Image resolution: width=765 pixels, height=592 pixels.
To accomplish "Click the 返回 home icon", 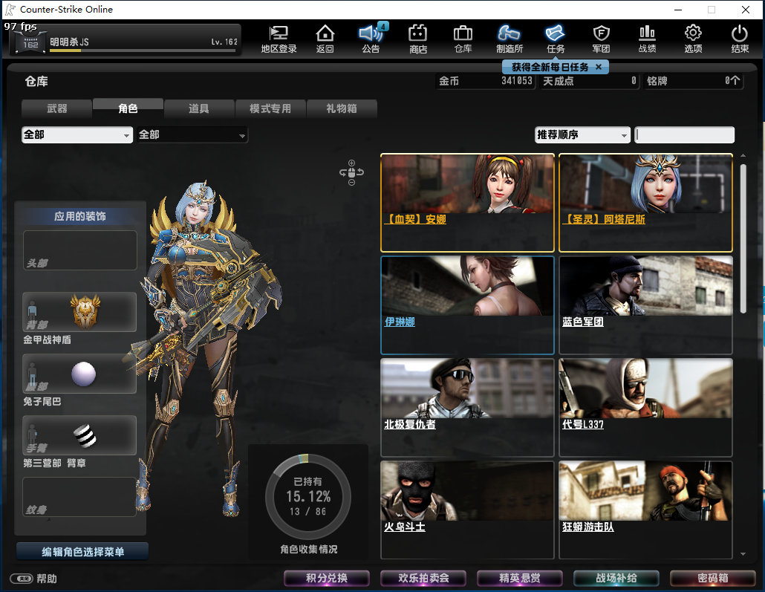I will pyautogui.click(x=325, y=39).
